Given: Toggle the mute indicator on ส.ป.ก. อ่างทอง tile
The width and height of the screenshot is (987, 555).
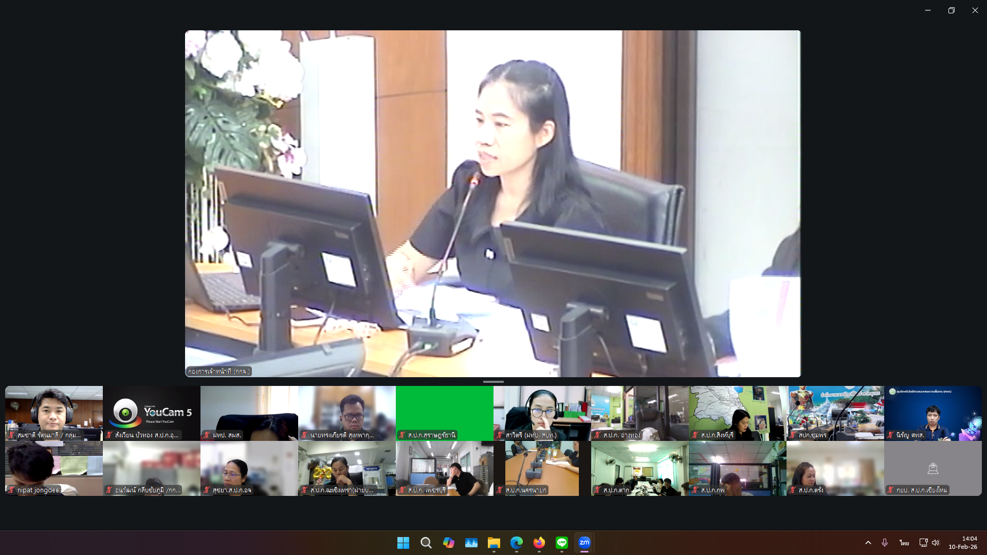Looking at the screenshot, I should pyautogui.click(x=597, y=434).
